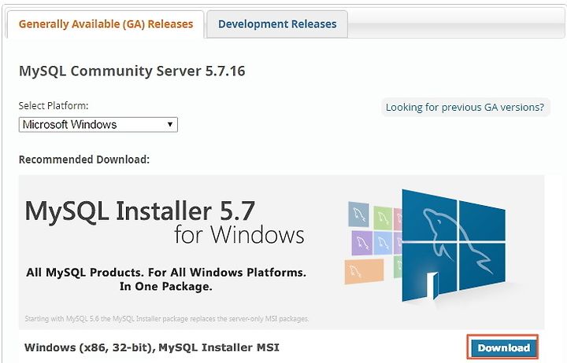This screenshot has width=567, height=363.
Task: Click the blue Download button
Action: click(x=503, y=347)
